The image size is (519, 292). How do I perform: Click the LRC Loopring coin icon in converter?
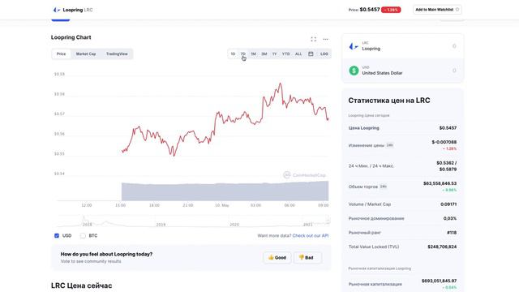354,46
